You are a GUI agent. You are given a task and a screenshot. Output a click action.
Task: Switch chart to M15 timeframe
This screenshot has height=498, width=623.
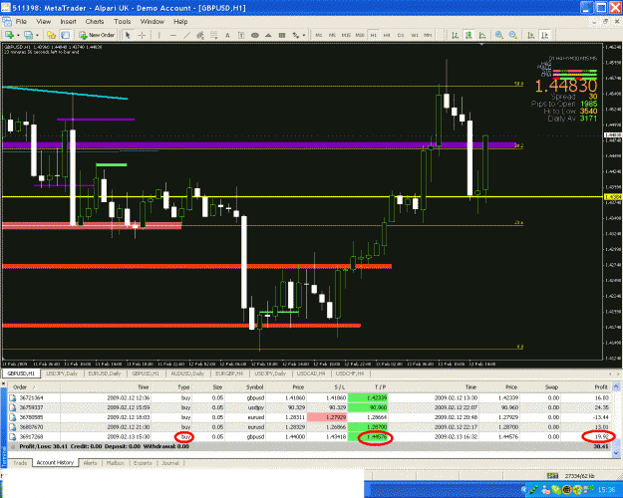point(346,35)
